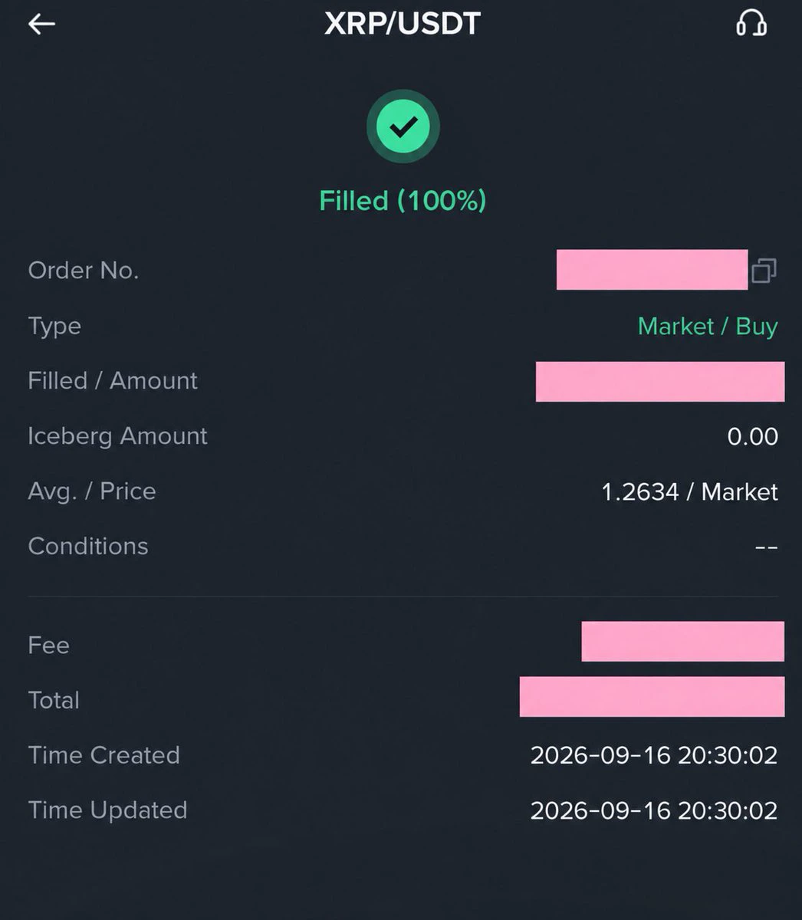Tap the redacted Total value

tap(652, 697)
